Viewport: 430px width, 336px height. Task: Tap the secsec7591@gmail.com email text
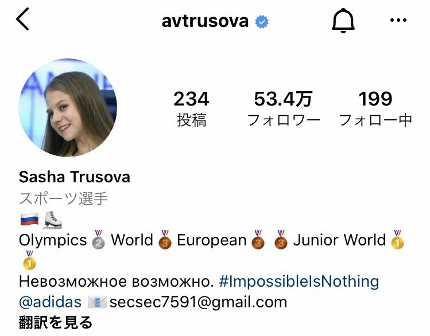(198, 303)
